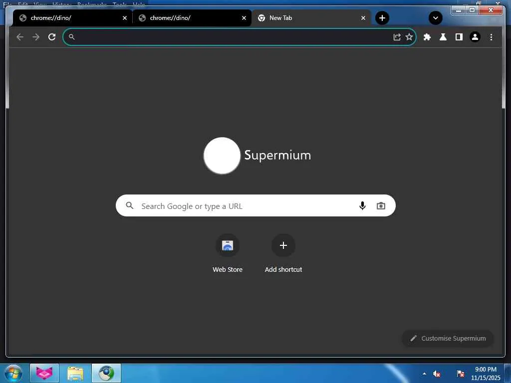511x383 pixels.
Task: Go forward using the forward arrow
Action: (36, 37)
